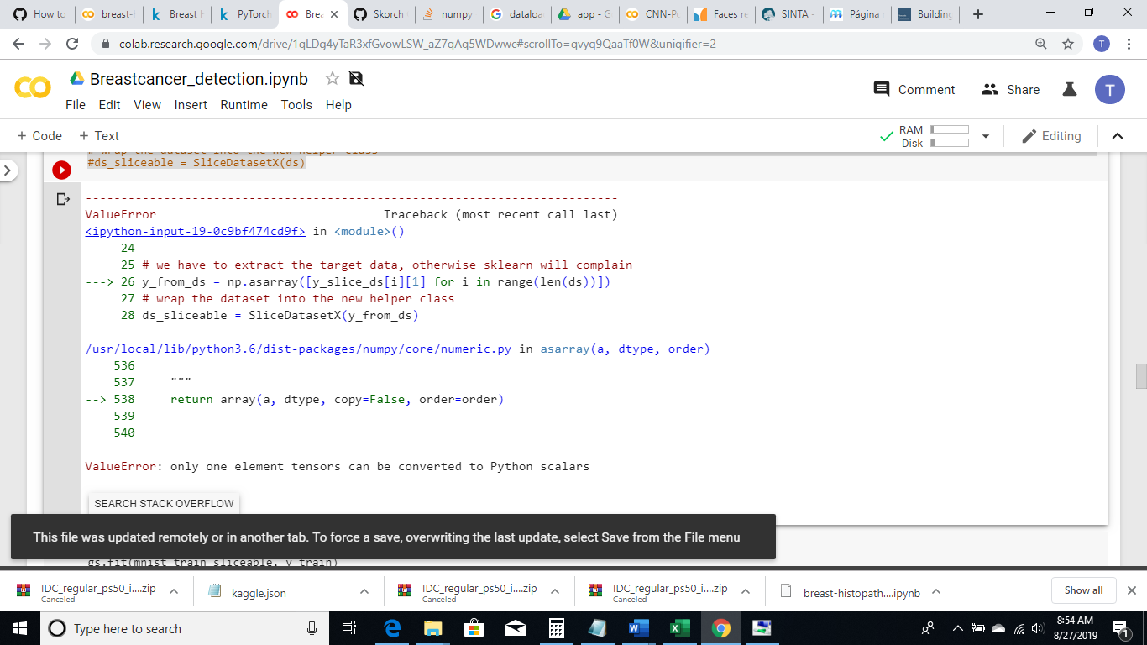Image resolution: width=1147 pixels, height=645 pixels.
Task: Run the cell with the red play button
Action: click(x=60, y=170)
